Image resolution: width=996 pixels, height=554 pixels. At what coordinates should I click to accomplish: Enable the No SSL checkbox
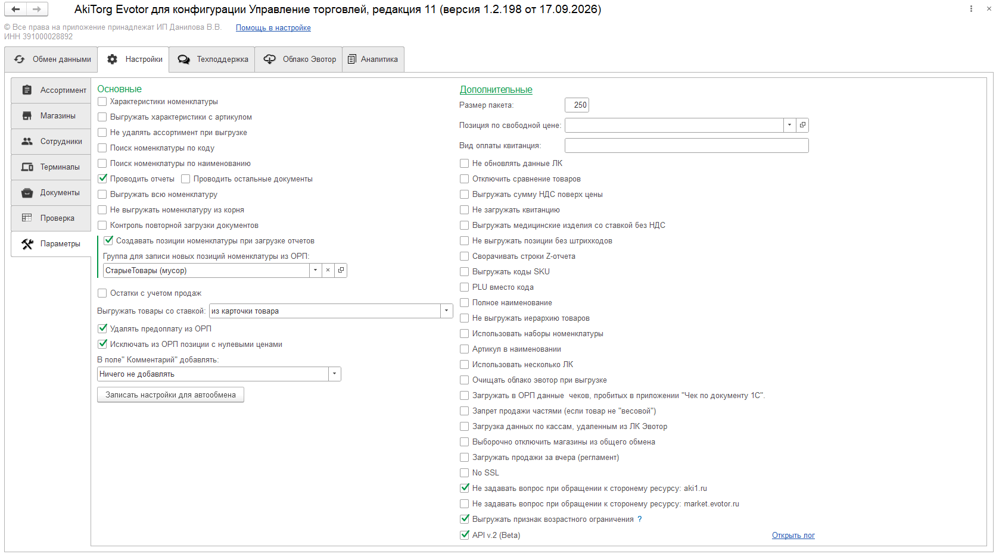[x=465, y=473]
